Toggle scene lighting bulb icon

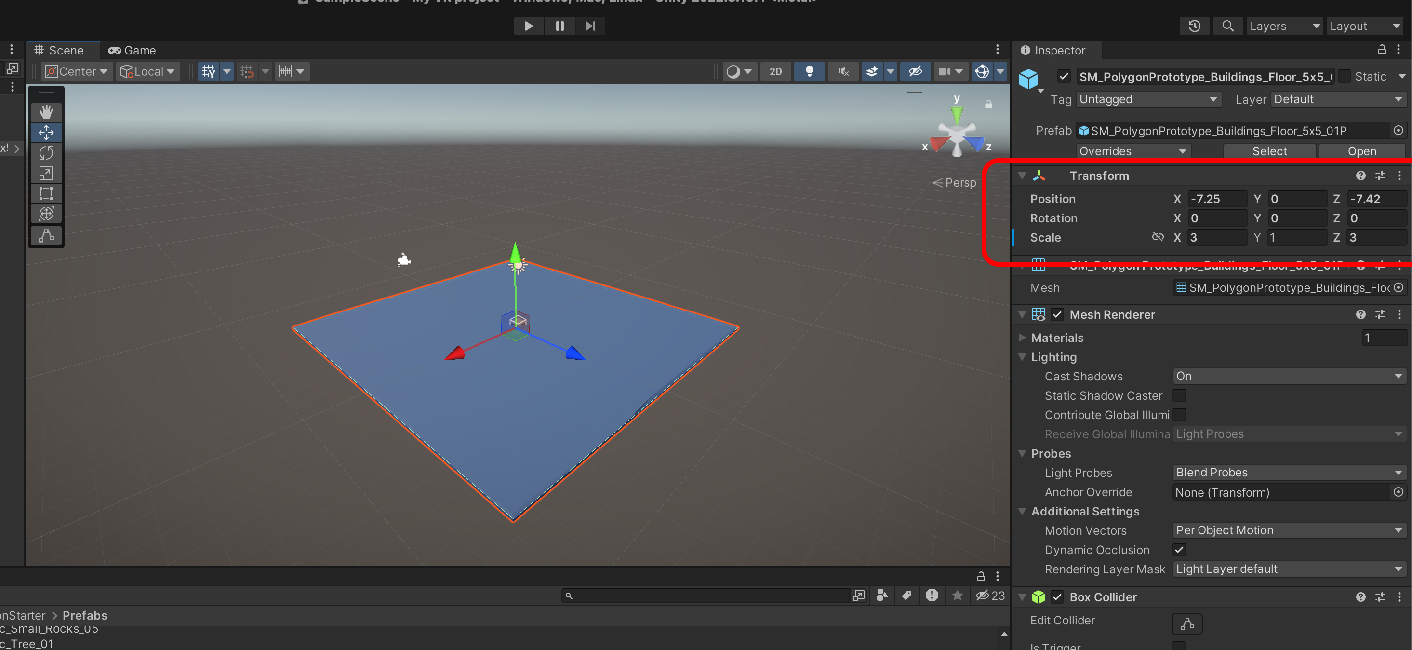(x=809, y=71)
